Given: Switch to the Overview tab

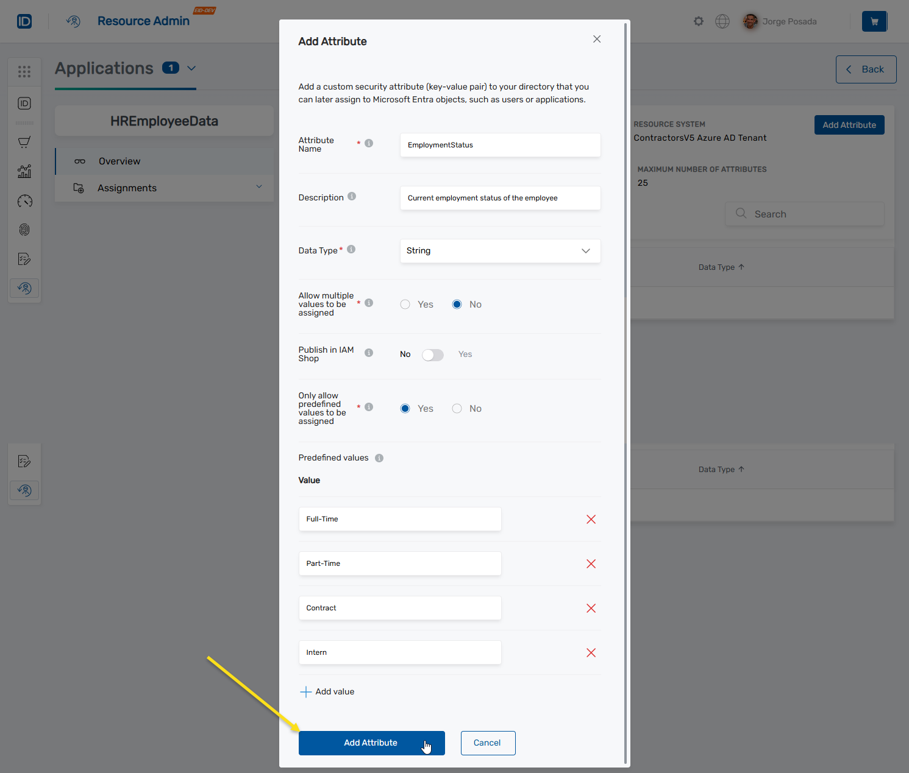Looking at the screenshot, I should 119,161.
